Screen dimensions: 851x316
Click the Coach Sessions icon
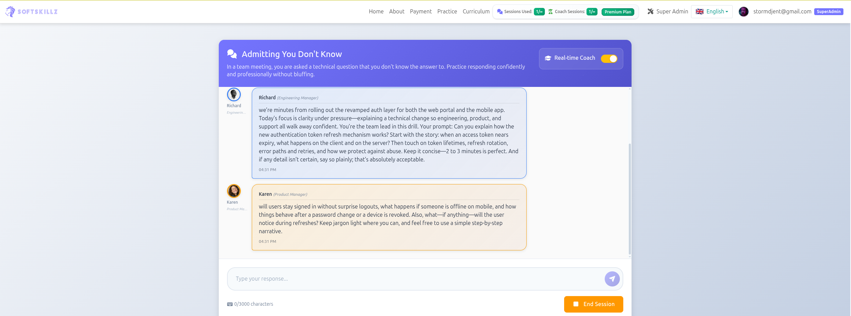(550, 12)
